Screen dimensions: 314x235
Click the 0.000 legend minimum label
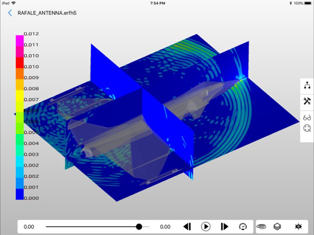[x=31, y=198]
